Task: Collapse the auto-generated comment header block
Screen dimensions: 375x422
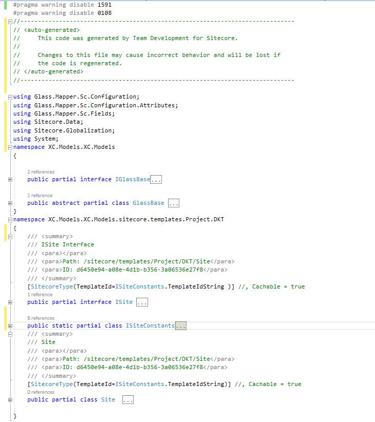Action: [10, 22]
